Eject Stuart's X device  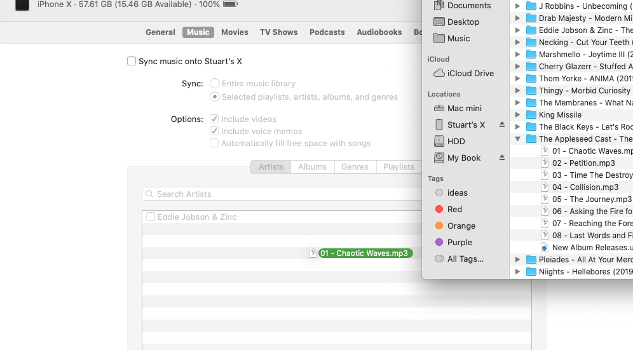502,125
